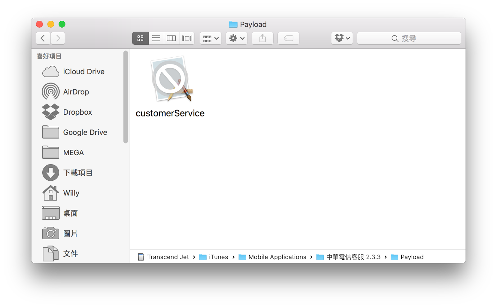The width and height of the screenshot is (497, 308).
Task: Go back with the left chevron button
Action: pyautogui.click(x=43, y=38)
